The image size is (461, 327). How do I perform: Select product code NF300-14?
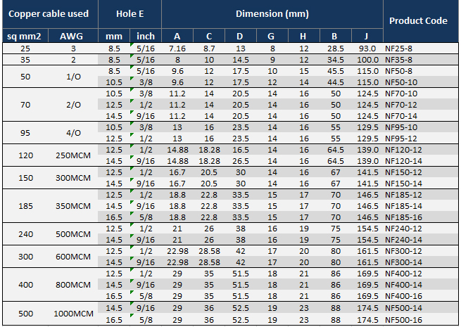pos(403,262)
